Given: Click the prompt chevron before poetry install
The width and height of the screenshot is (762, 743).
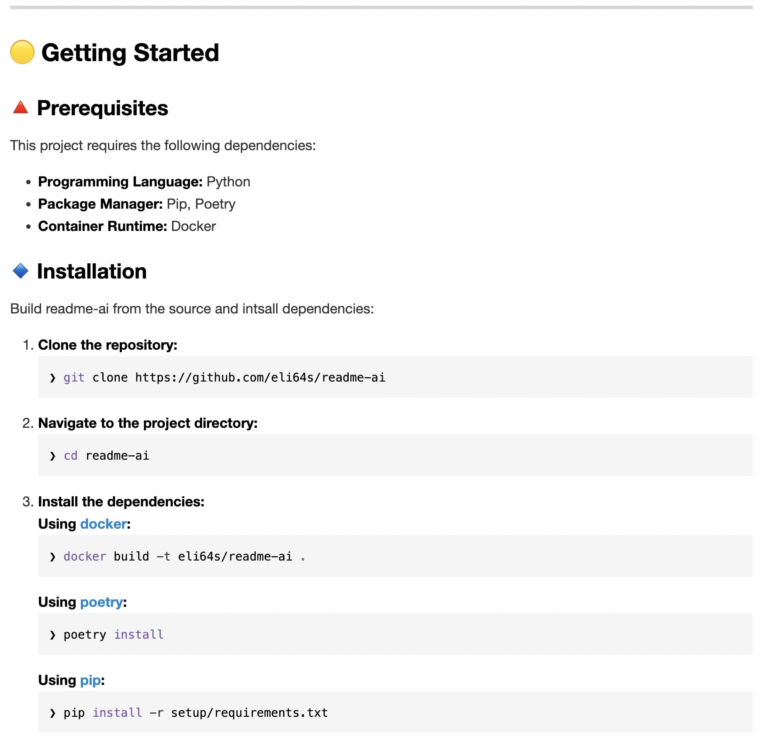Looking at the screenshot, I should click(x=53, y=635).
